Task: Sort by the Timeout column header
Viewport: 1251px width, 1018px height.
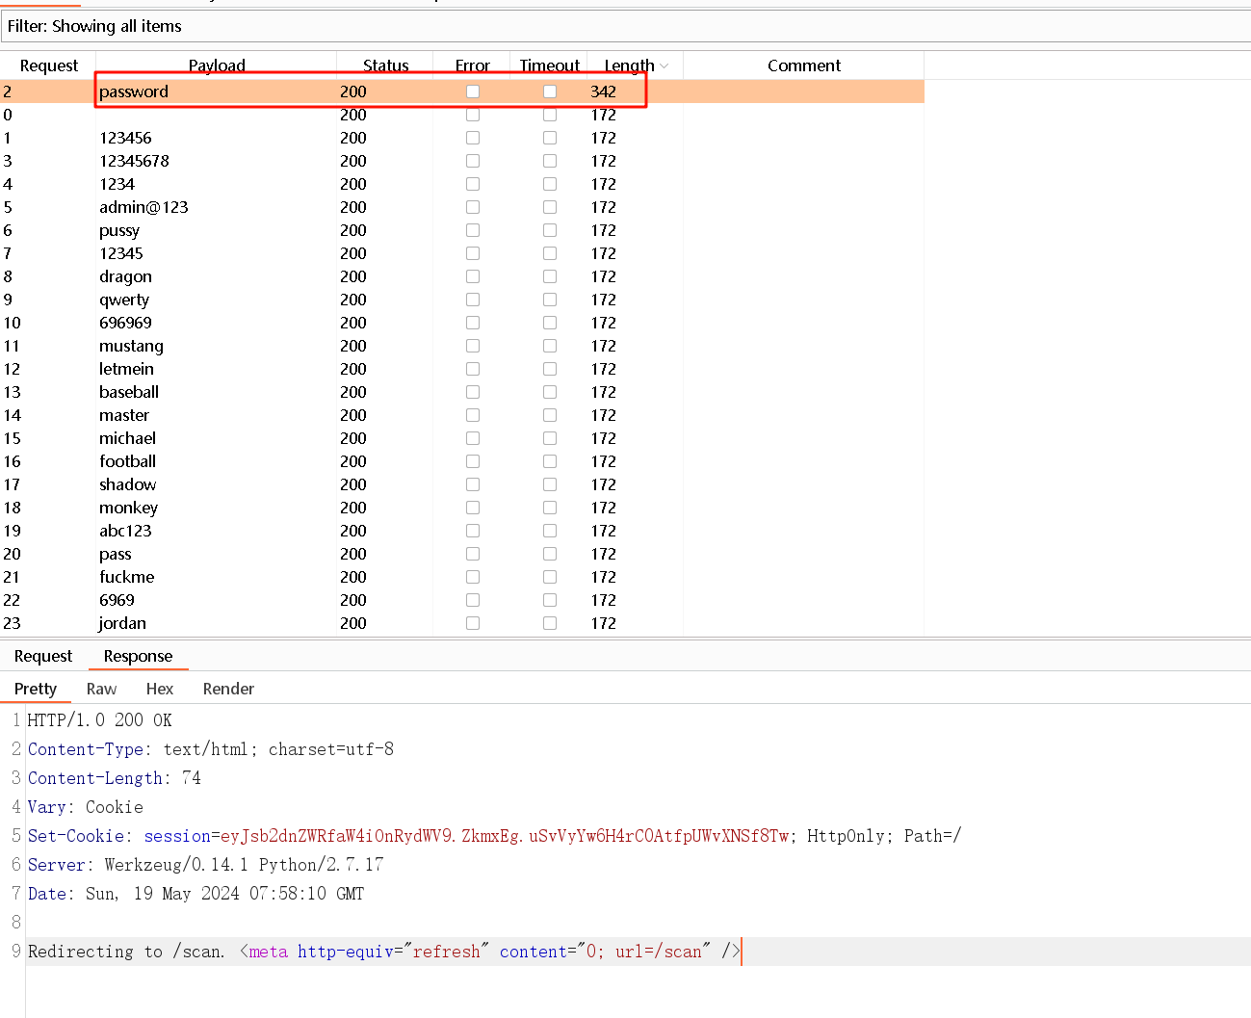Action: (x=549, y=65)
